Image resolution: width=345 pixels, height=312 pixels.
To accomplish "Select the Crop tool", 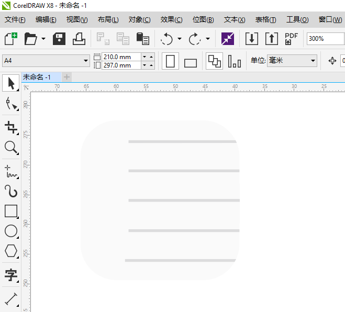I will coord(10,127).
